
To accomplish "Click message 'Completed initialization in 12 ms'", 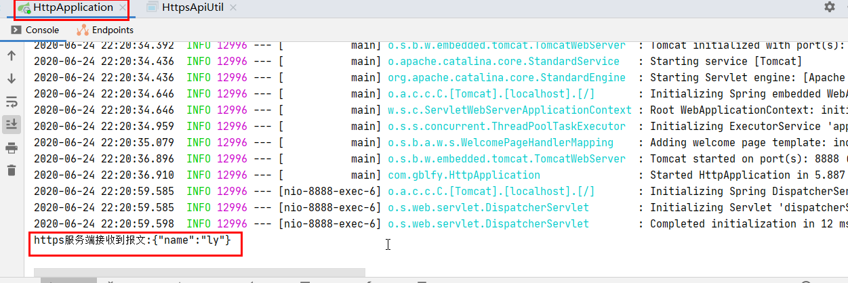I will coord(748,224).
